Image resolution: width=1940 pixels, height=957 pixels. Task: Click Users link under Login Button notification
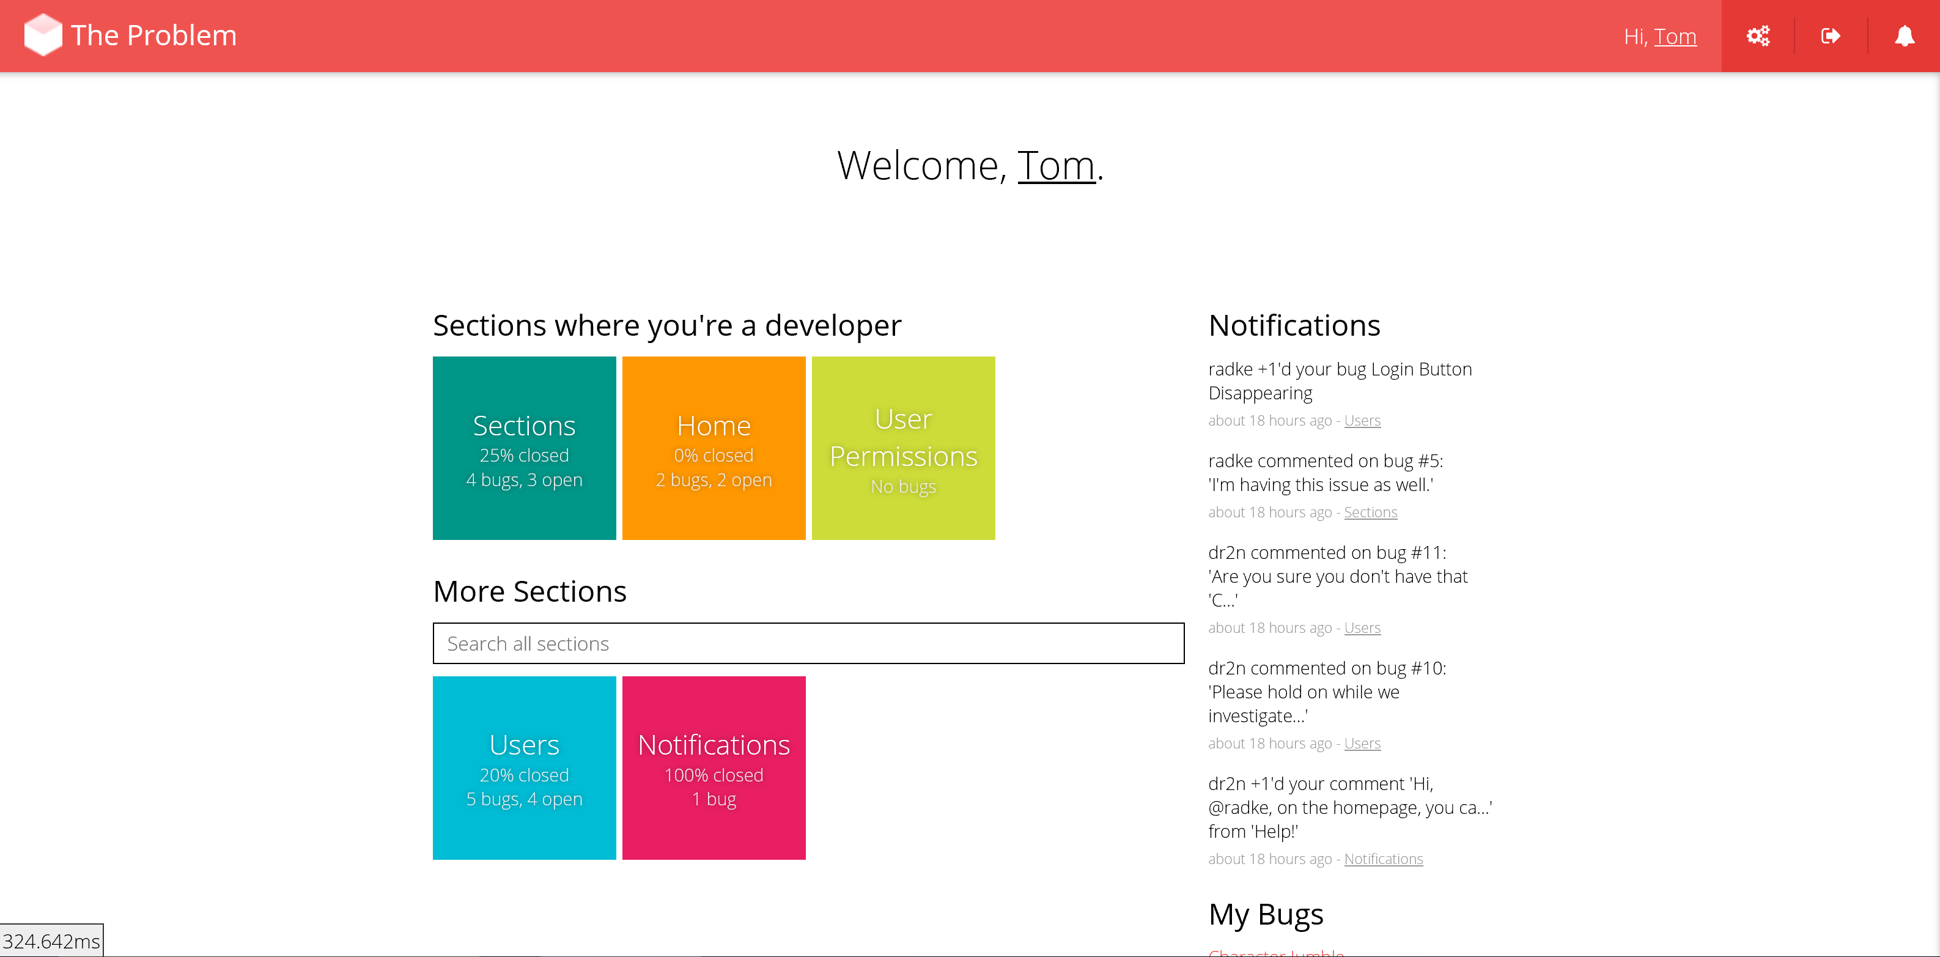click(1362, 420)
